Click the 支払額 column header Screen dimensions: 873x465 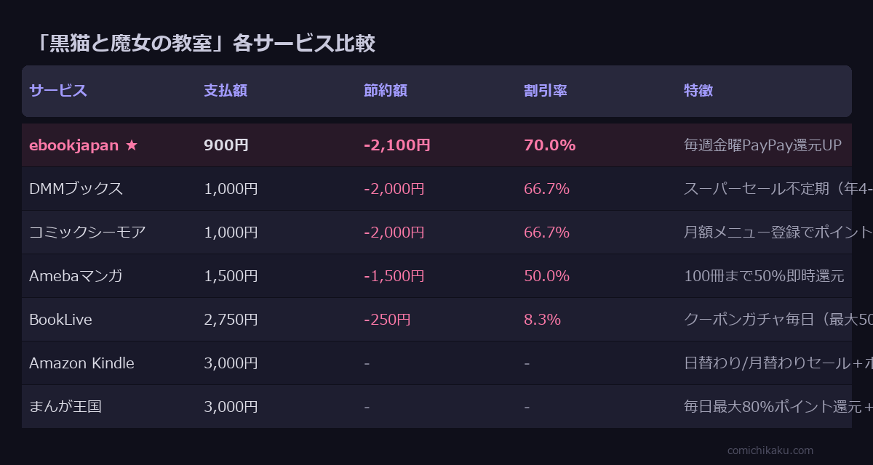tap(226, 91)
